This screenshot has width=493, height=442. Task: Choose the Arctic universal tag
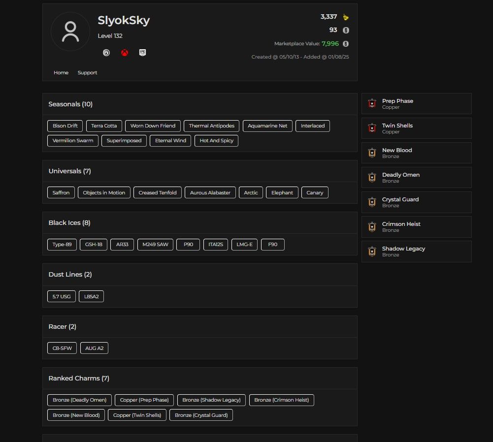pyautogui.click(x=251, y=192)
